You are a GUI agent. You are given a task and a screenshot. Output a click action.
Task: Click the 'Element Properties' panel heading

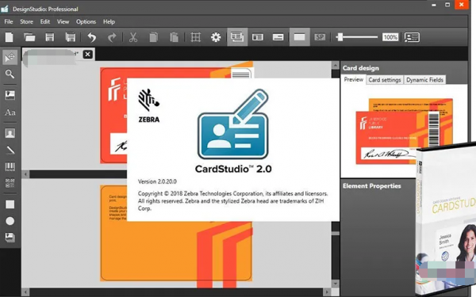pyautogui.click(x=371, y=186)
